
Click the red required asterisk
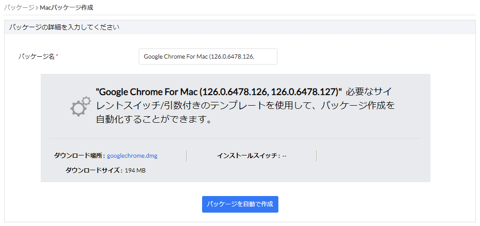coord(57,56)
